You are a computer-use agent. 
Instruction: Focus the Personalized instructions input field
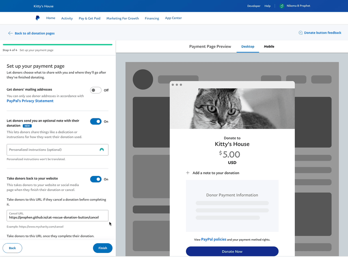tap(58, 150)
